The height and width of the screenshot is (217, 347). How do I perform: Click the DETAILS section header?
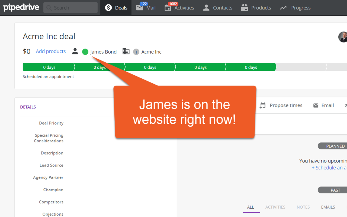coord(28,107)
